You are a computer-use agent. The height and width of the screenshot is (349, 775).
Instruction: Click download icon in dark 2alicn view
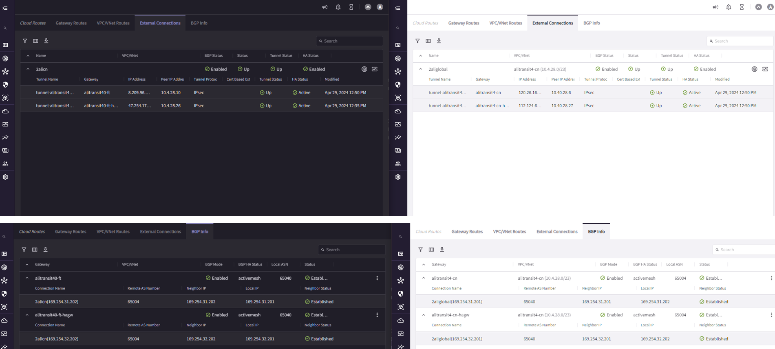point(46,41)
